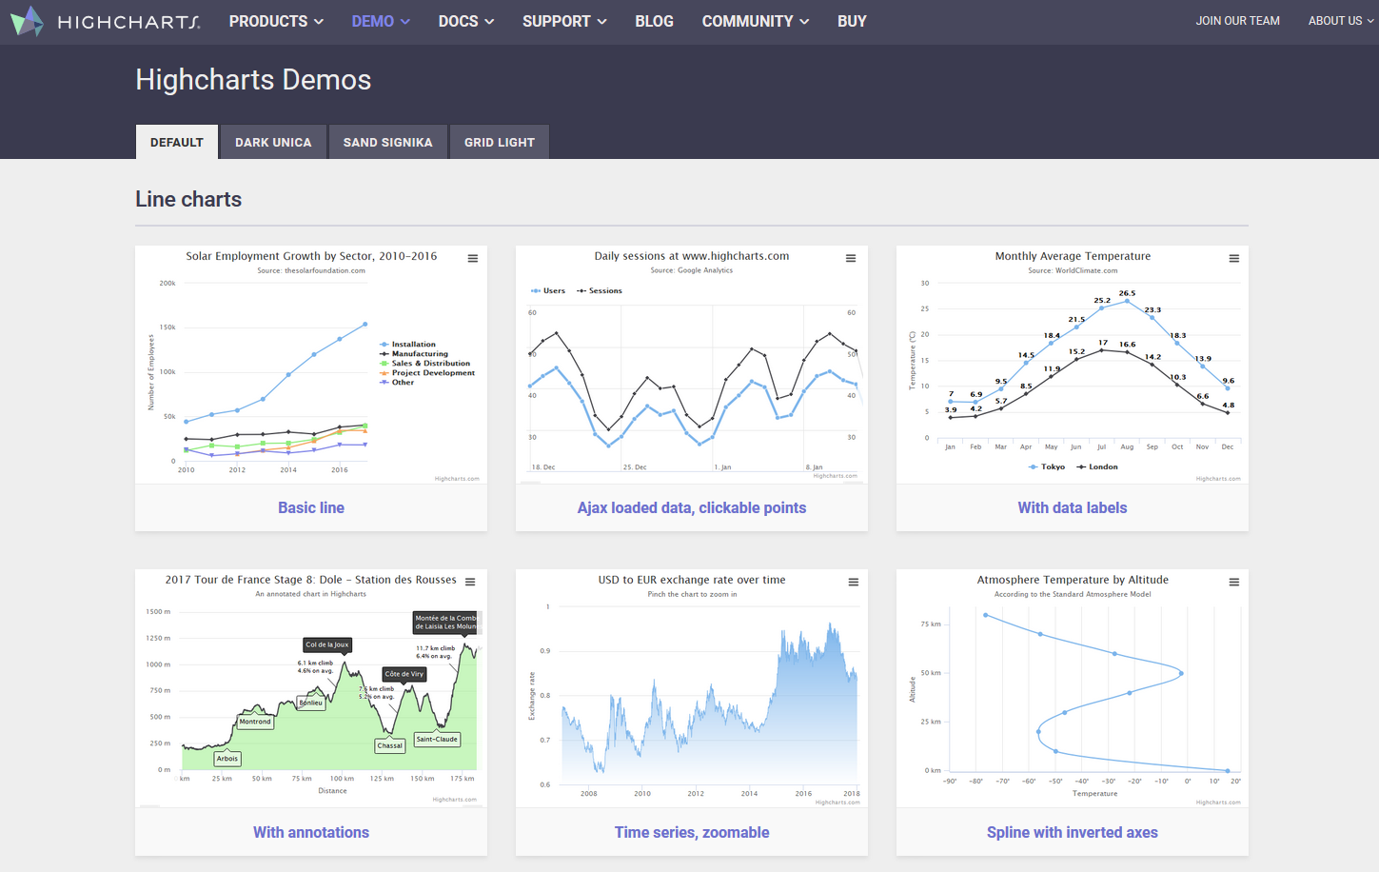Click the Col de la Joux annotation

(x=327, y=644)
